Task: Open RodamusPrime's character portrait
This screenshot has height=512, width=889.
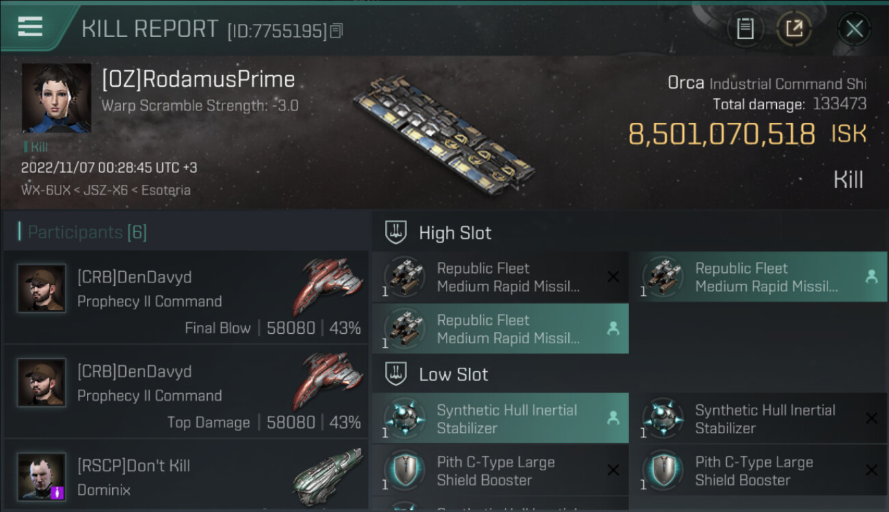Action: point(56,98)
